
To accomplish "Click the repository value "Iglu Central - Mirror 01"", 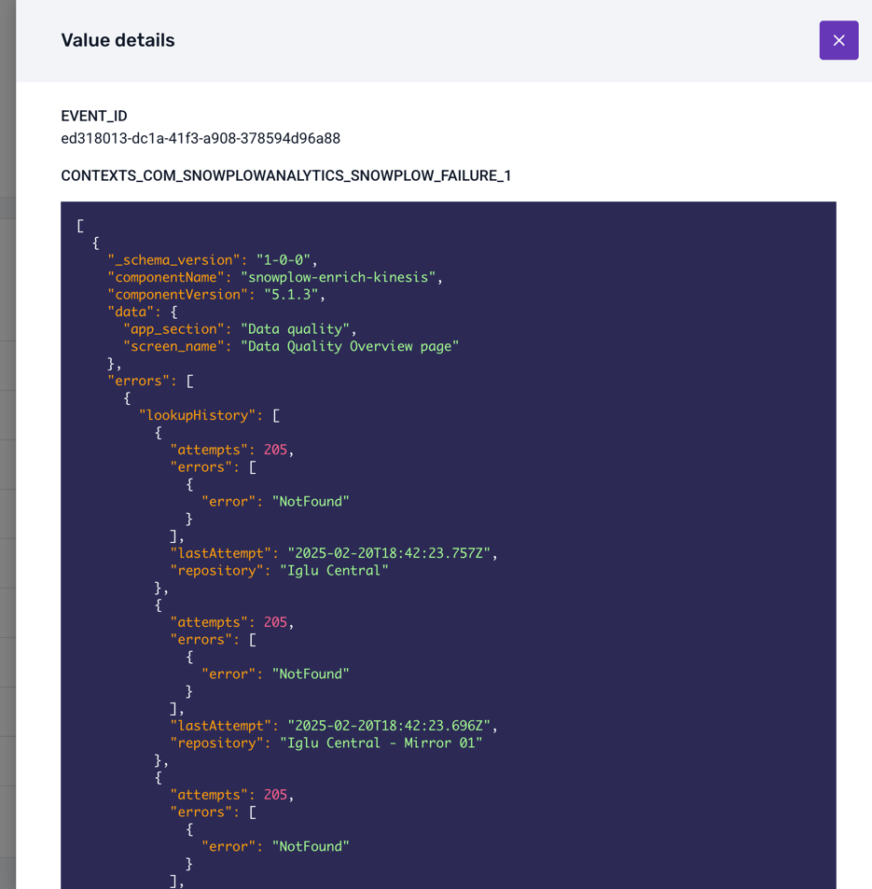I will [x=381, y=743].
